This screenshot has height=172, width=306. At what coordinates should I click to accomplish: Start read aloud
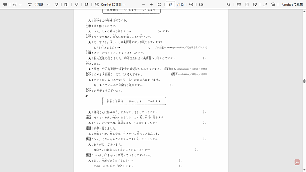point(76,5)
